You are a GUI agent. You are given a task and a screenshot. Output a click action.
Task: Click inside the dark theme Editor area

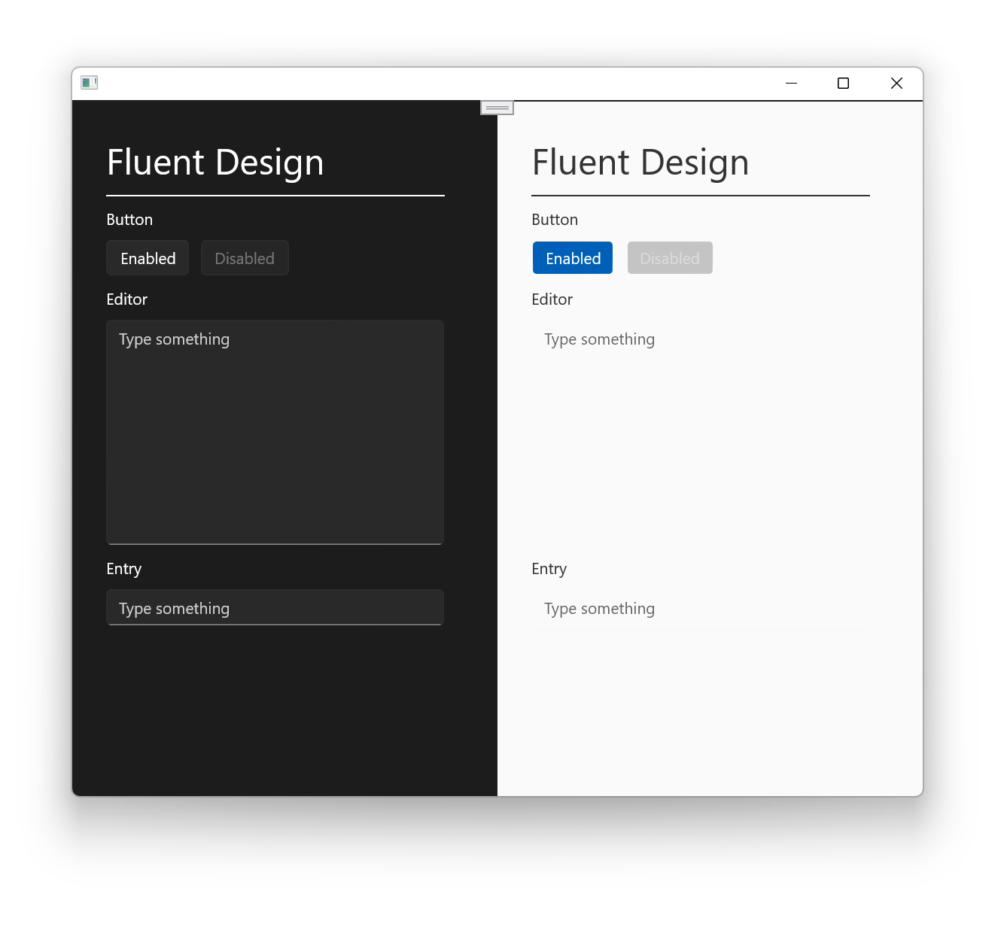click(x=275, y=433)
